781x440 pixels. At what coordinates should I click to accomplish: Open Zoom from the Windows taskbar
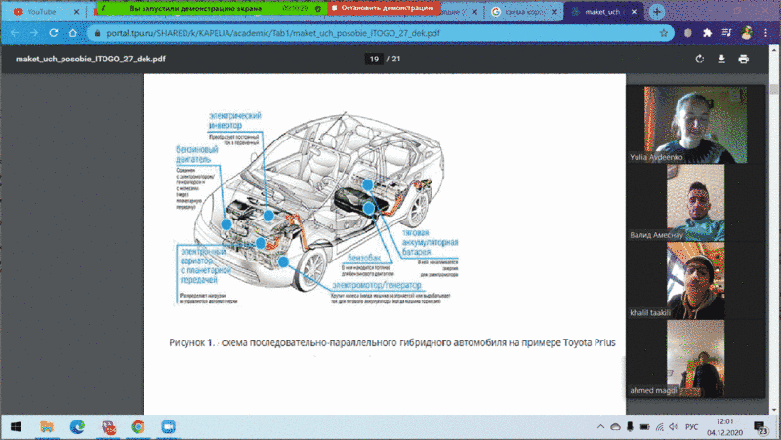tap(167, 427)
